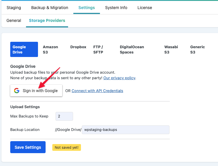218x166 pixels.
Task: Open the System Info tab
Action: tap(116, 8)
